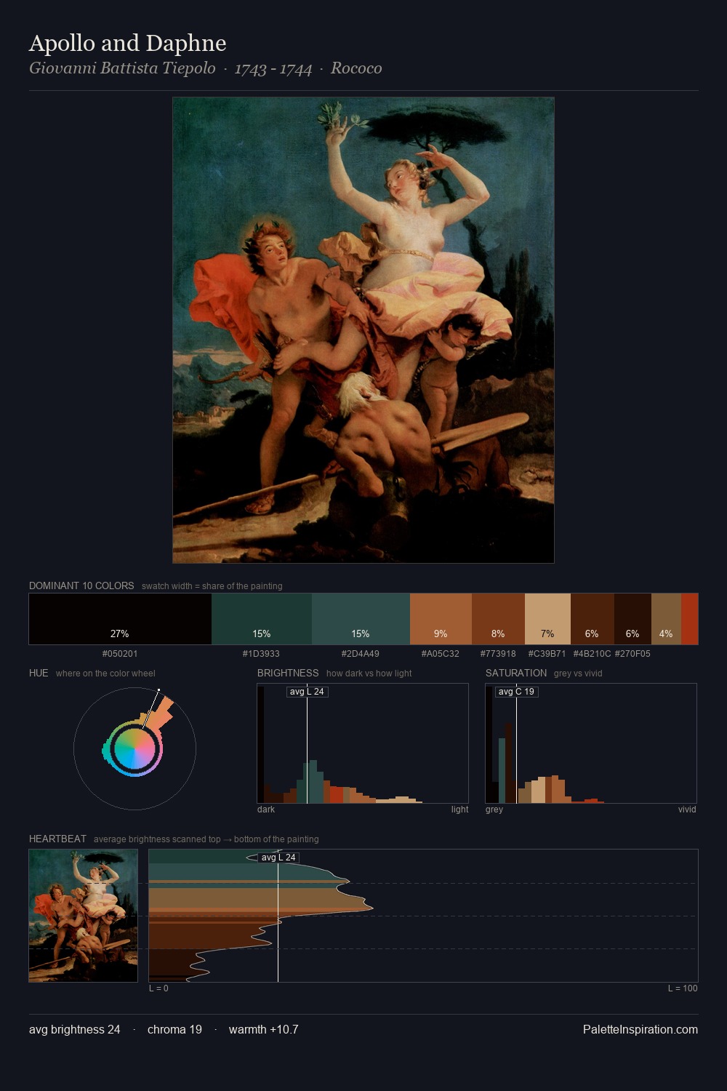Click the 4% muted brown swatch
Image resolution: width=727 pixels, height=1091 pixels.
point(666,619)
